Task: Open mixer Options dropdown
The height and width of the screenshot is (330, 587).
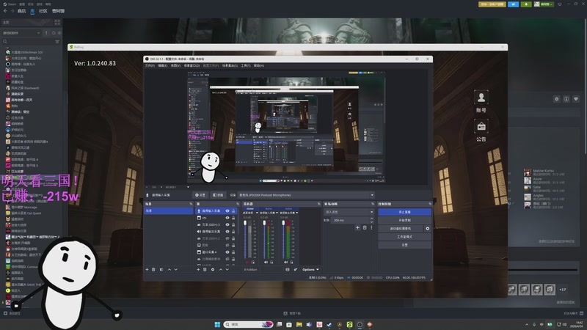Action: (310, 269)
